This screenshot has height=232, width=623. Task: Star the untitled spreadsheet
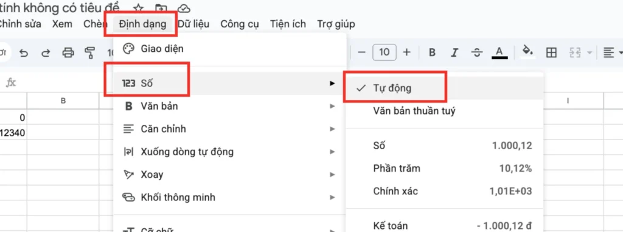click(x=138, y=8)
